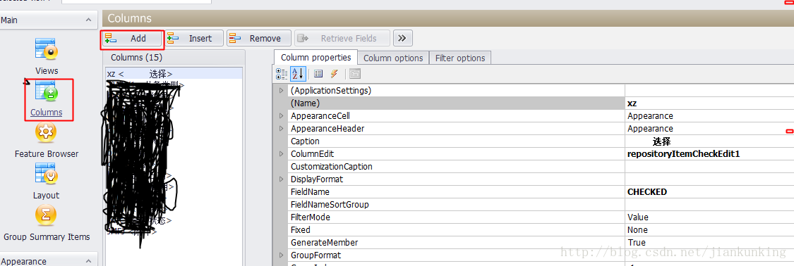The width and height of the screenshot is (794, 266).
Task: Expand the AppearanceCell property
Action: click(x=282, y=116)
